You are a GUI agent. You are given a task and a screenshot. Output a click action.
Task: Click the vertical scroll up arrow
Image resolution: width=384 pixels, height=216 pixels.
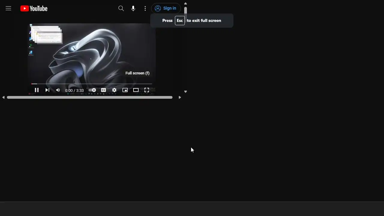185,4
